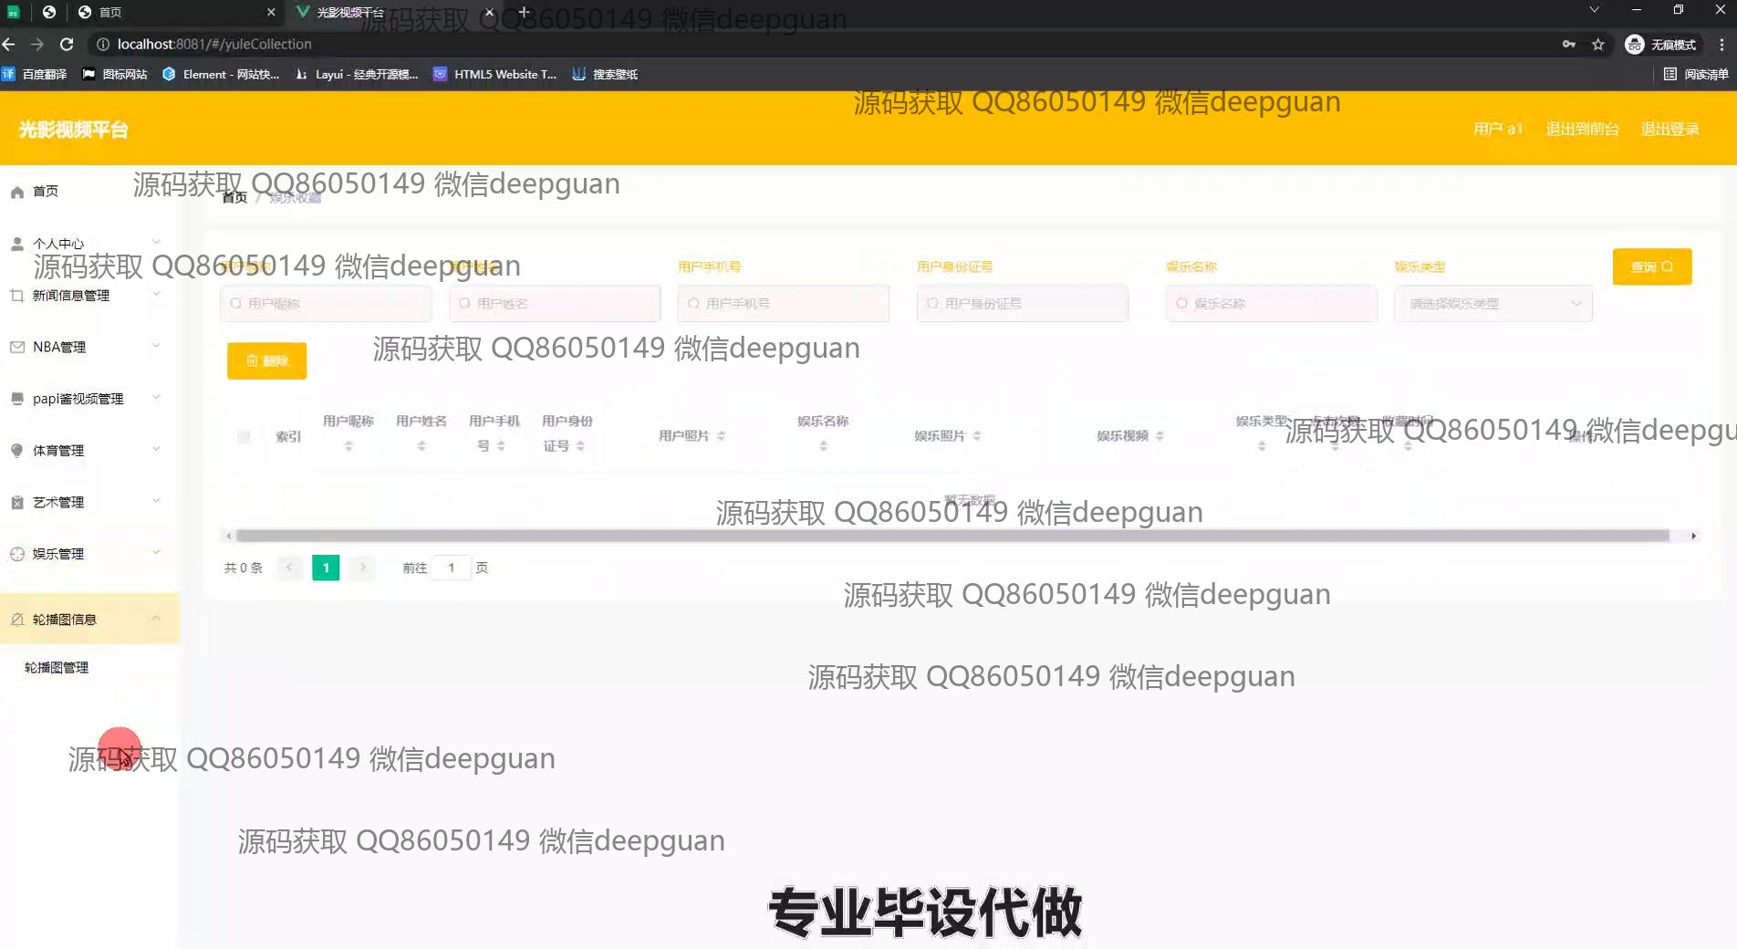Expand the 新闻信息管理 menu chevron
Viewport: 1737px width, 949px height.
156,294
